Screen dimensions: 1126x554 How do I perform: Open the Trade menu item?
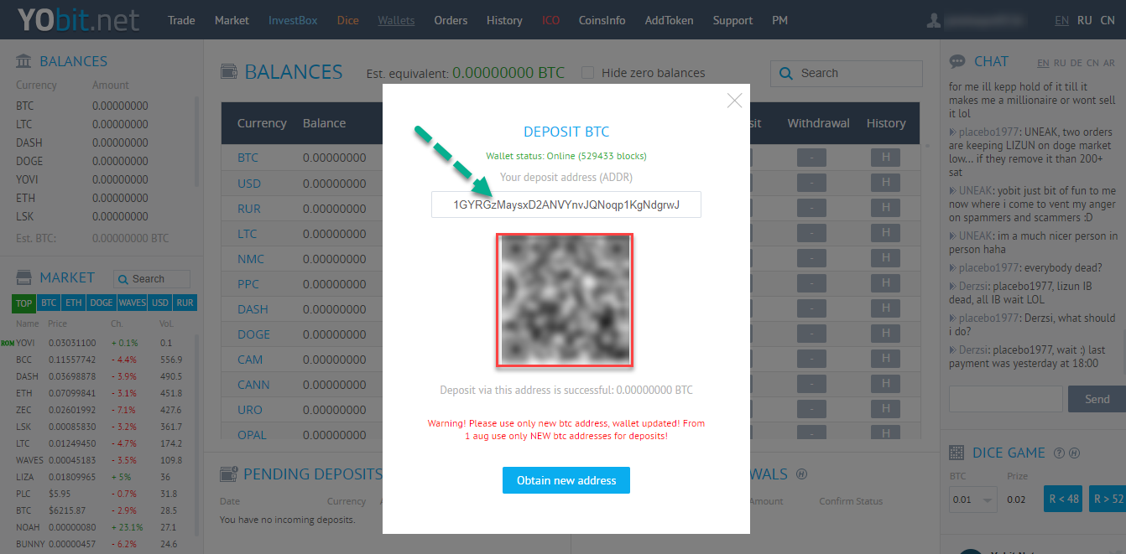[181, 20]
